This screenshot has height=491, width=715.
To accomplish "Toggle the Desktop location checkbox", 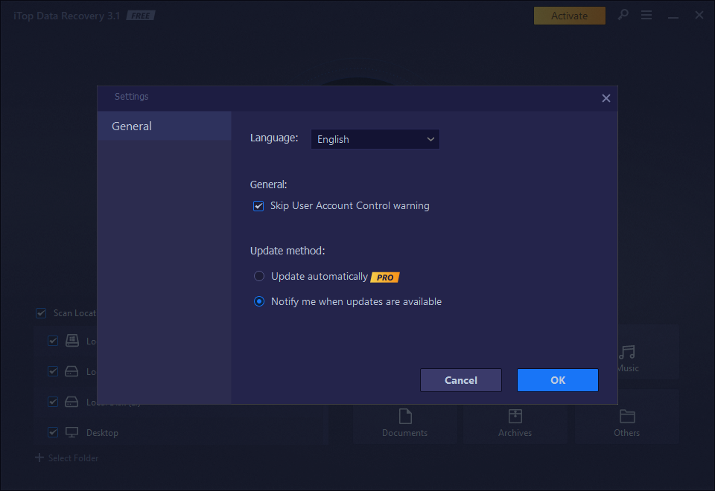I will click(53, 432).
